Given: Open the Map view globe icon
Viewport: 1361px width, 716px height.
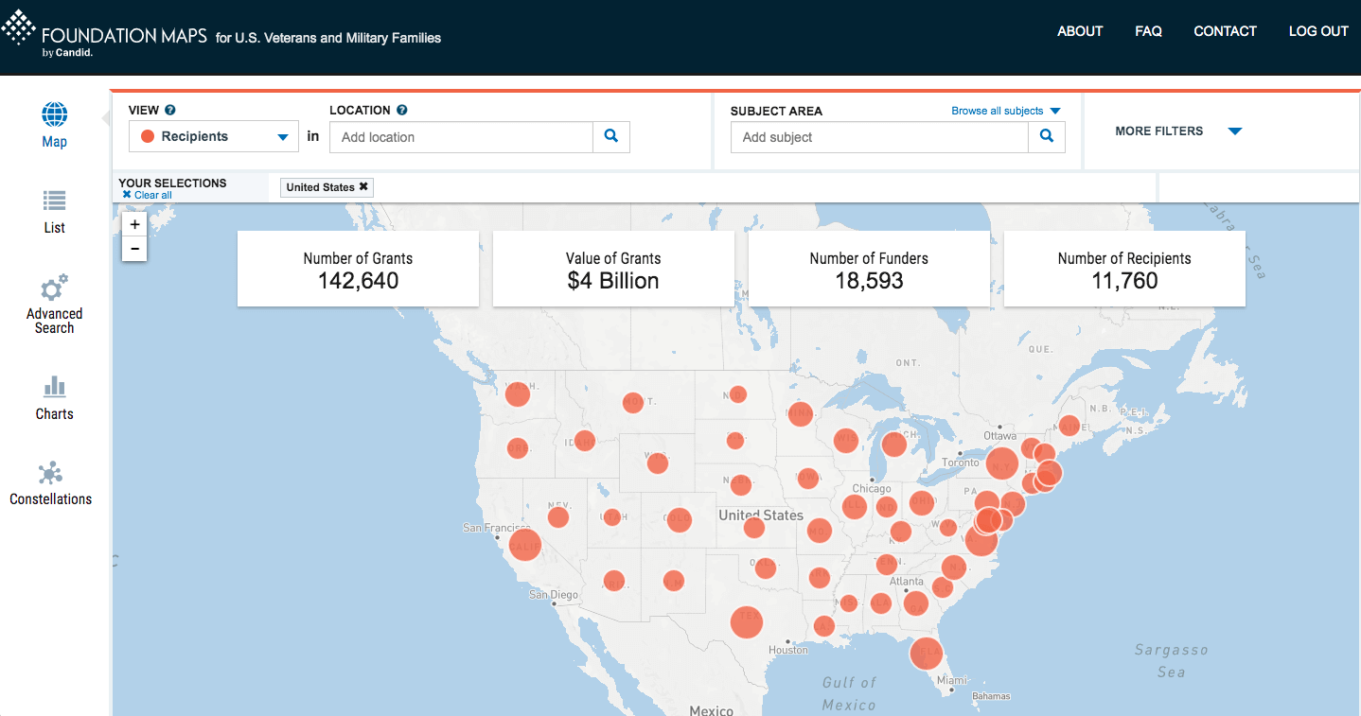Looking at the screenshot, I should point(55,115).
